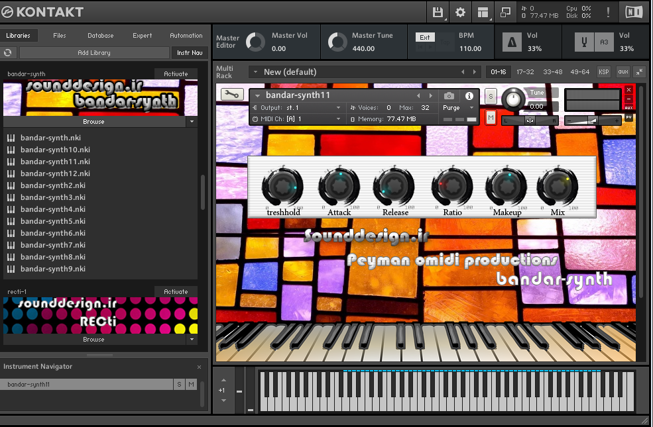Click the refresh libraries icon
The width and height of the screenshot is (653, 427).
(x=8, y=52)
